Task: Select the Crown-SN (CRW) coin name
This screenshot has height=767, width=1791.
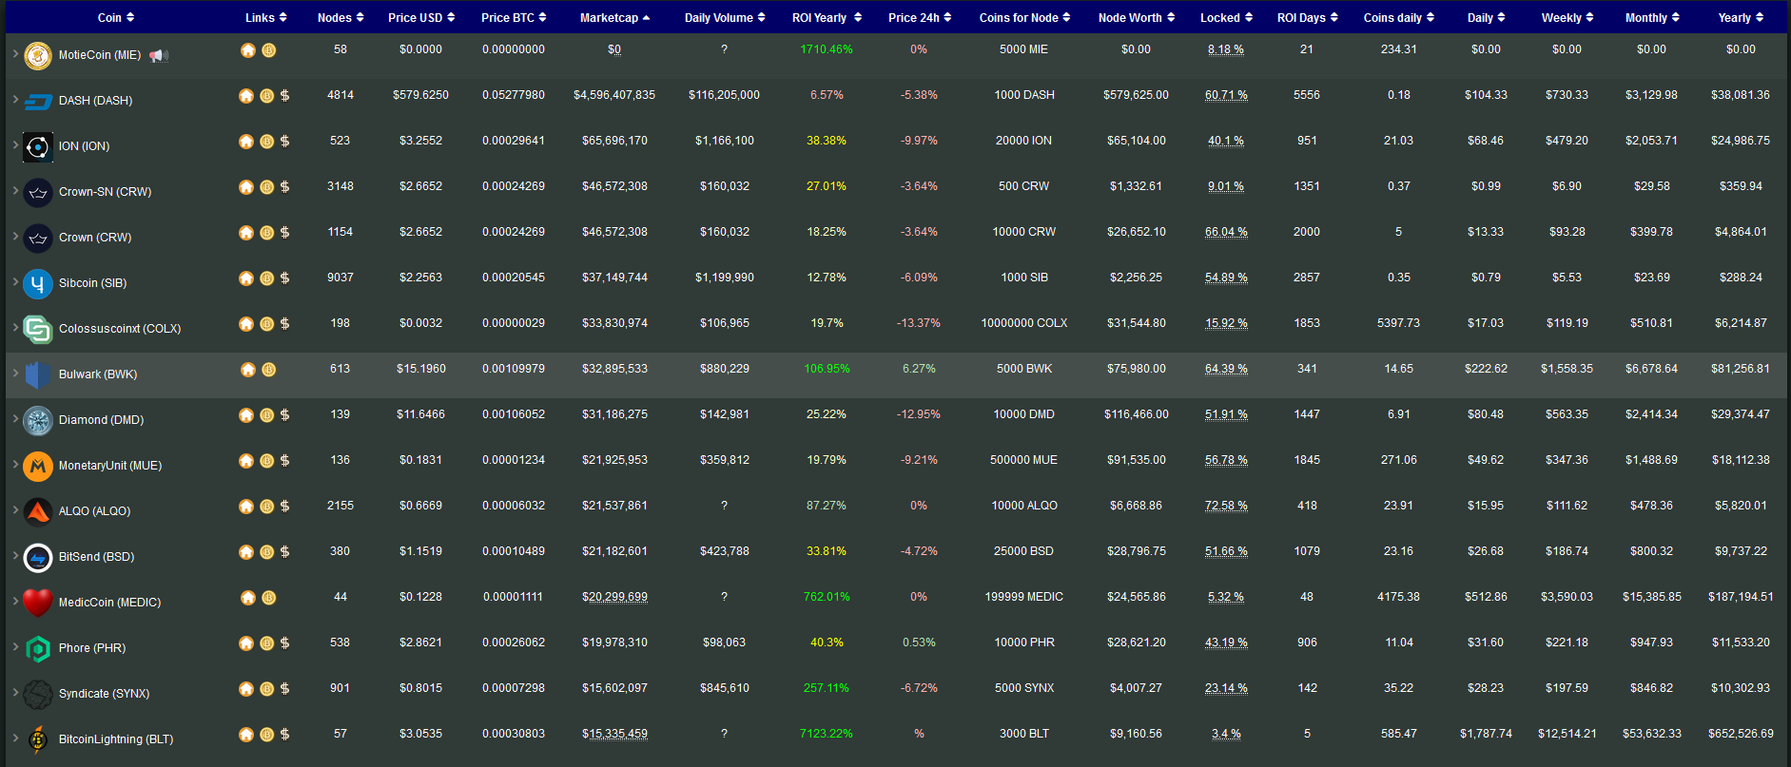Action: (x=105, y=192)
